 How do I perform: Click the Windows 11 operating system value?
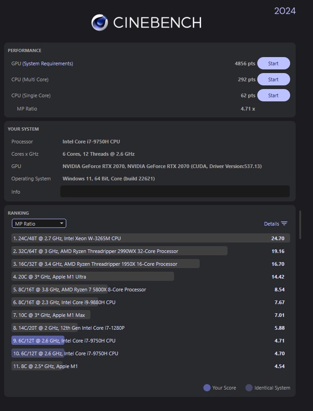(109, 179)
